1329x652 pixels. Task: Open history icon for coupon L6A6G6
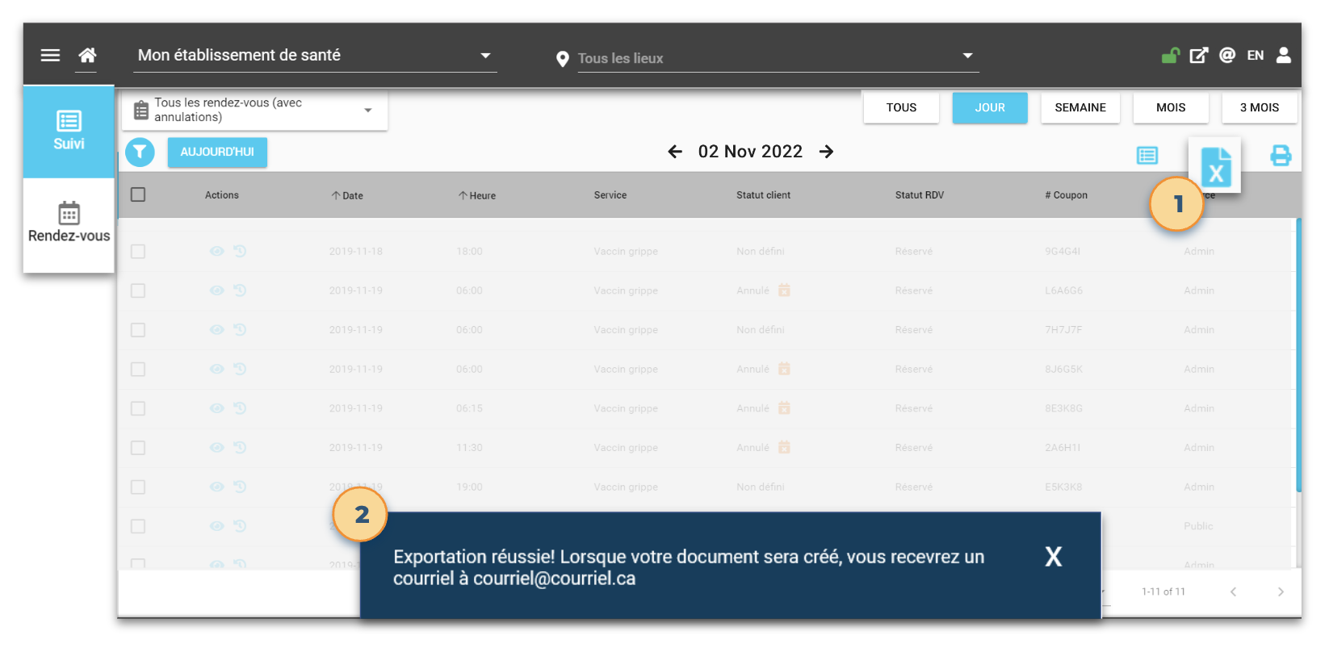[x=240, y=290]
